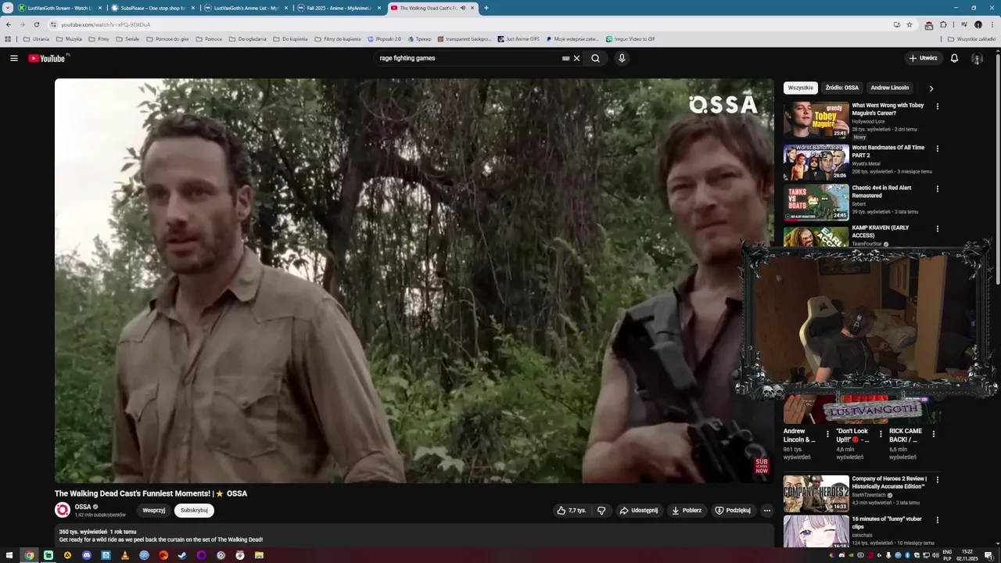The height and width of the screenshot is (563, 1001).
Task: Dislike the video with thumbs-down icon
Action: [601, 510]
